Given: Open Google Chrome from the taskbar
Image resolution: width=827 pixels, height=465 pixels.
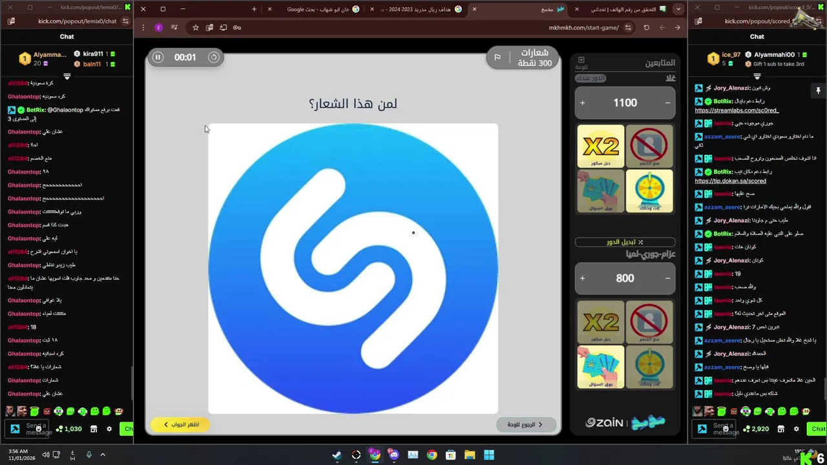Looking at the screenshot, I should point(432,455).
